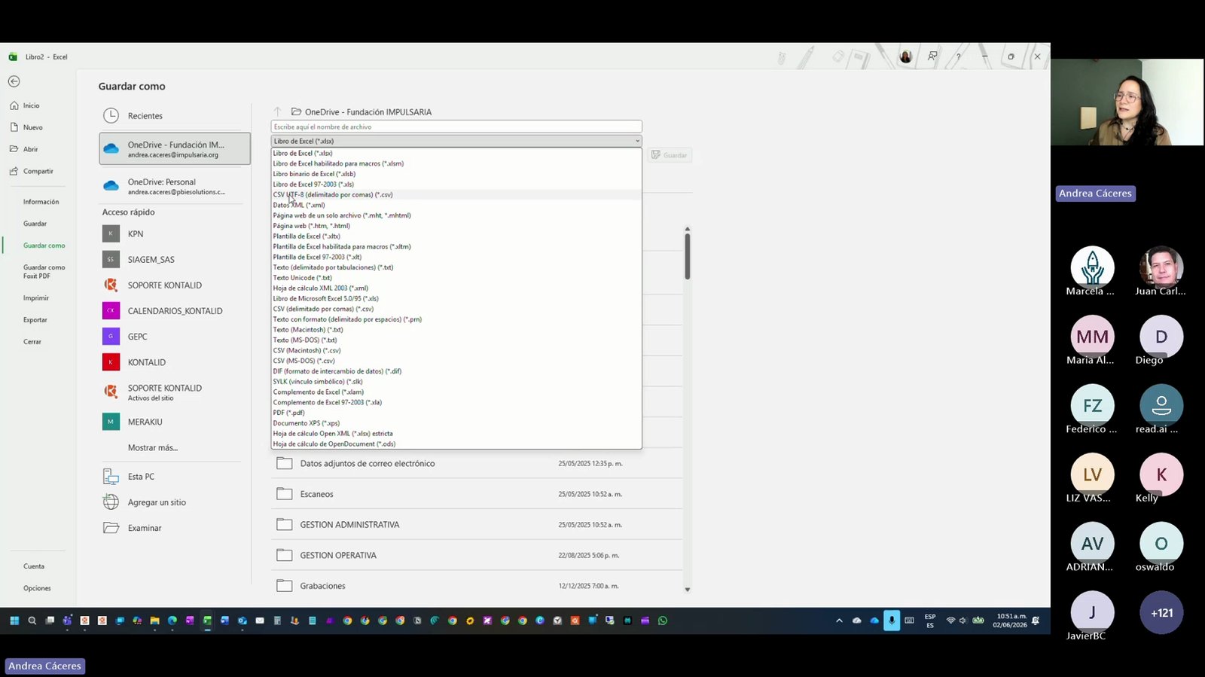The image size is (1205, 677).
Task: Open WhatsApp from the taskbar
Action: coord(663,621)
